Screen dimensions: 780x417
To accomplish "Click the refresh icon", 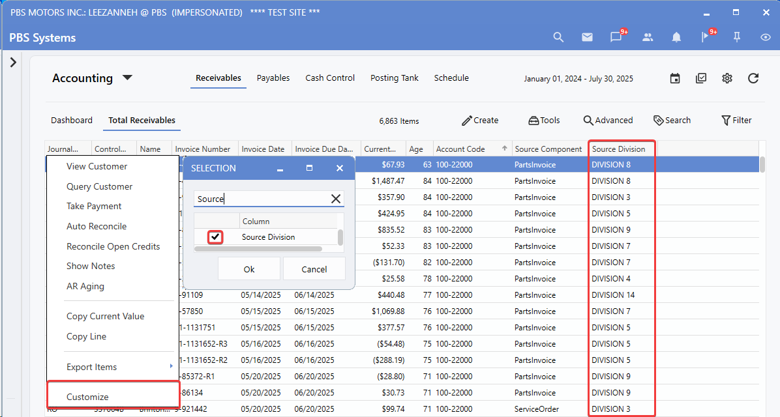I will click(x=753, y=78).
